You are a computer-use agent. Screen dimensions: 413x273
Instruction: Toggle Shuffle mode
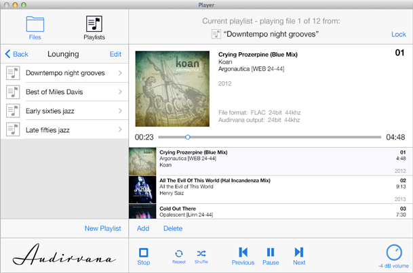point(201,253)
